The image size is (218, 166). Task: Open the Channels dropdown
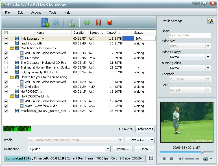pos(208,79)
